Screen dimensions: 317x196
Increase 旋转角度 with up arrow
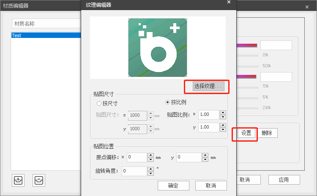[x=150, y=169]
